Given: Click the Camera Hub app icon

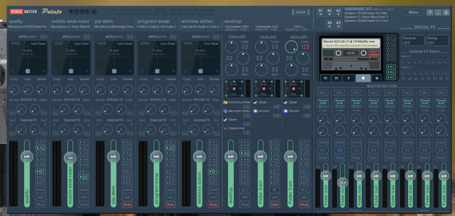Looking at the screenshot, I should click(226, 128).
